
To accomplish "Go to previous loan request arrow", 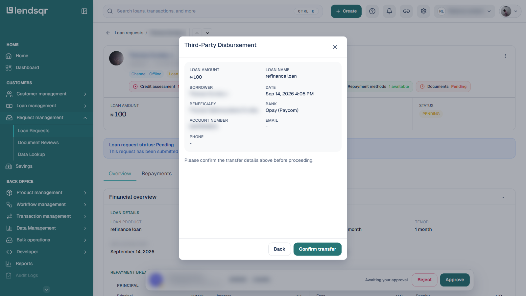I will point(197,33).
